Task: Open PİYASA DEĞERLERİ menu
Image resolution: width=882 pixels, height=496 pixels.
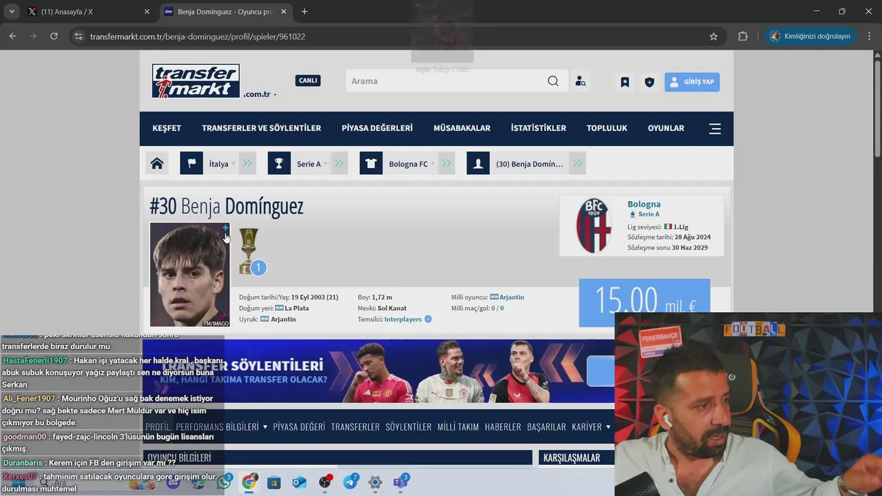Action: tap(377, 128)
